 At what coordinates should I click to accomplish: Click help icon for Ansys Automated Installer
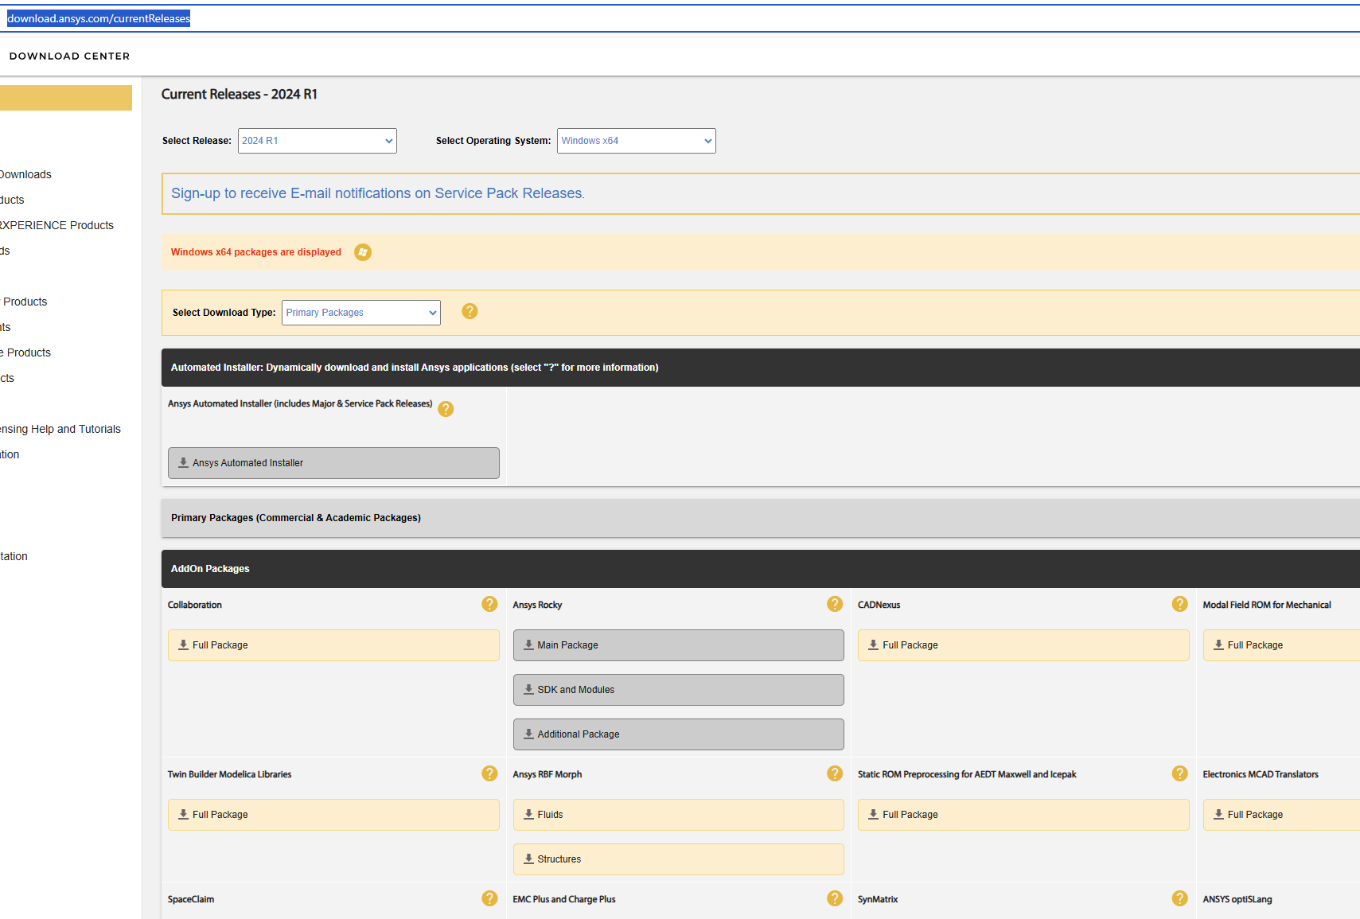(x=446, y=409)
